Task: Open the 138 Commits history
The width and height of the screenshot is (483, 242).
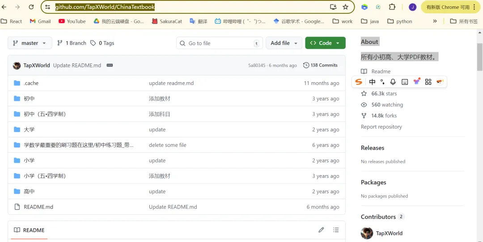Action: click(320, 65)
